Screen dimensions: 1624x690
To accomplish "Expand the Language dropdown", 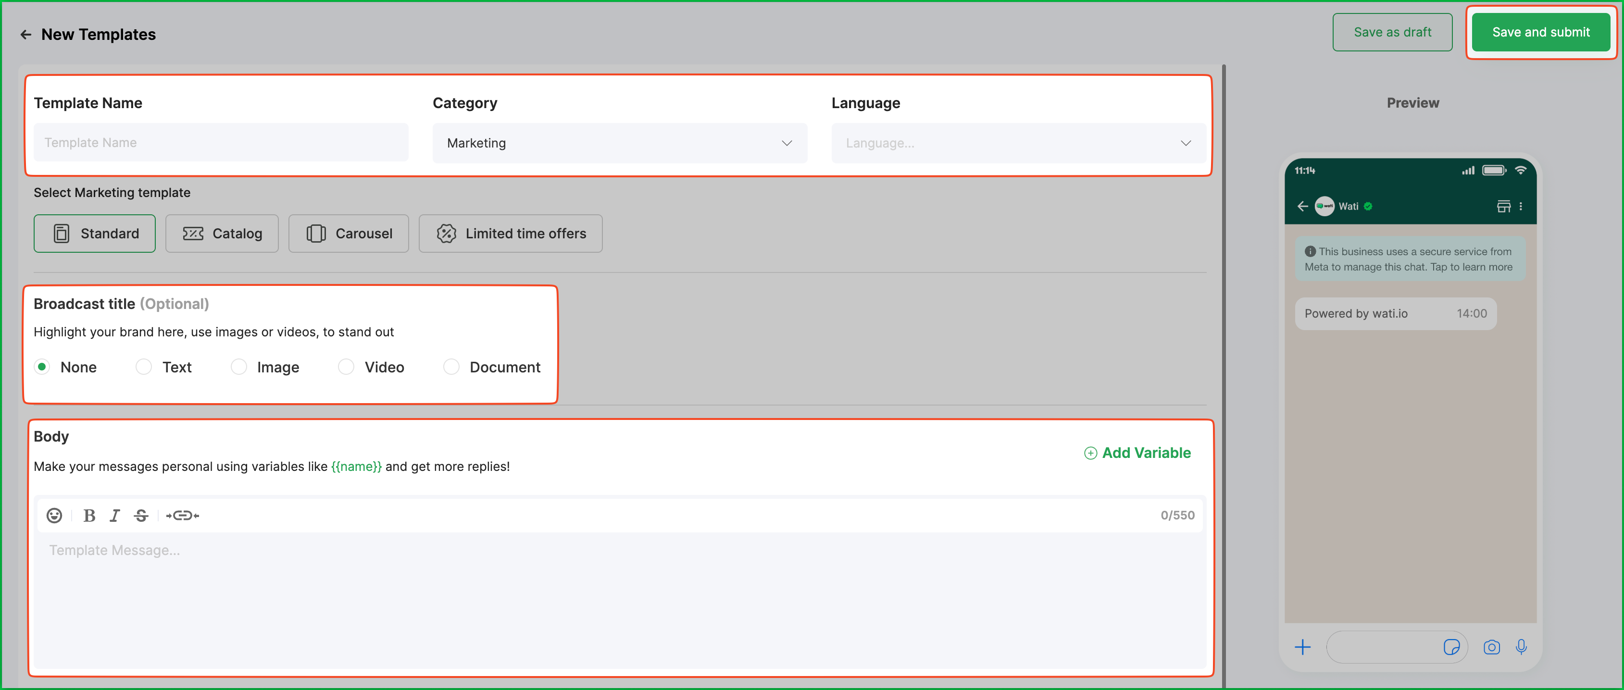I will [1017, 143].
